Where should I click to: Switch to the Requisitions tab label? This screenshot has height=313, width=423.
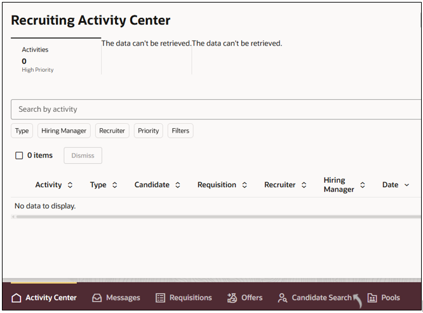(191, 298)
